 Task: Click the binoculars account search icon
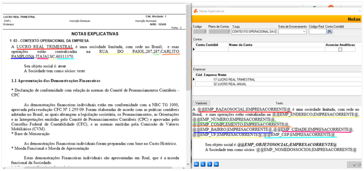330,32
